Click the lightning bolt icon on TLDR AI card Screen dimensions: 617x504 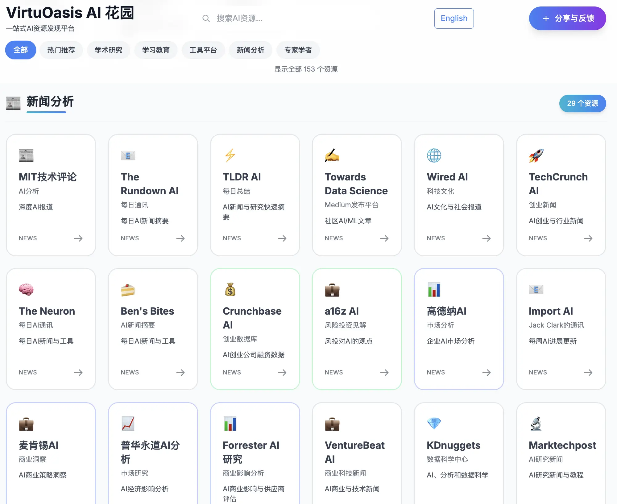230,155
